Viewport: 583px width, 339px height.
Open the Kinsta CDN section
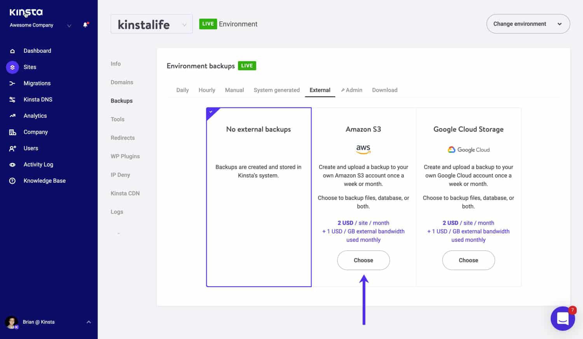[125, 193]
